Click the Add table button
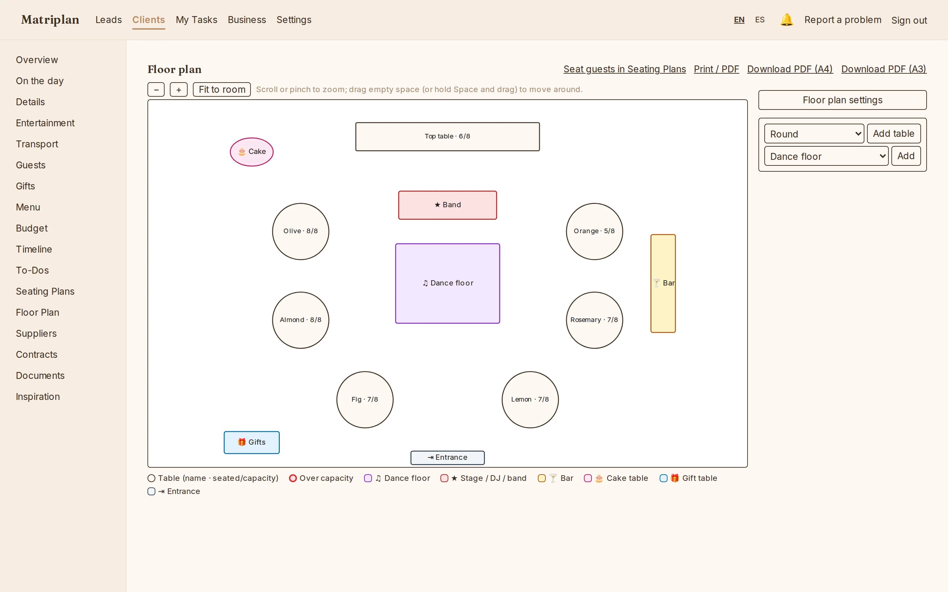The width and height of the screenshot is (948, 592). coord(894,134)
